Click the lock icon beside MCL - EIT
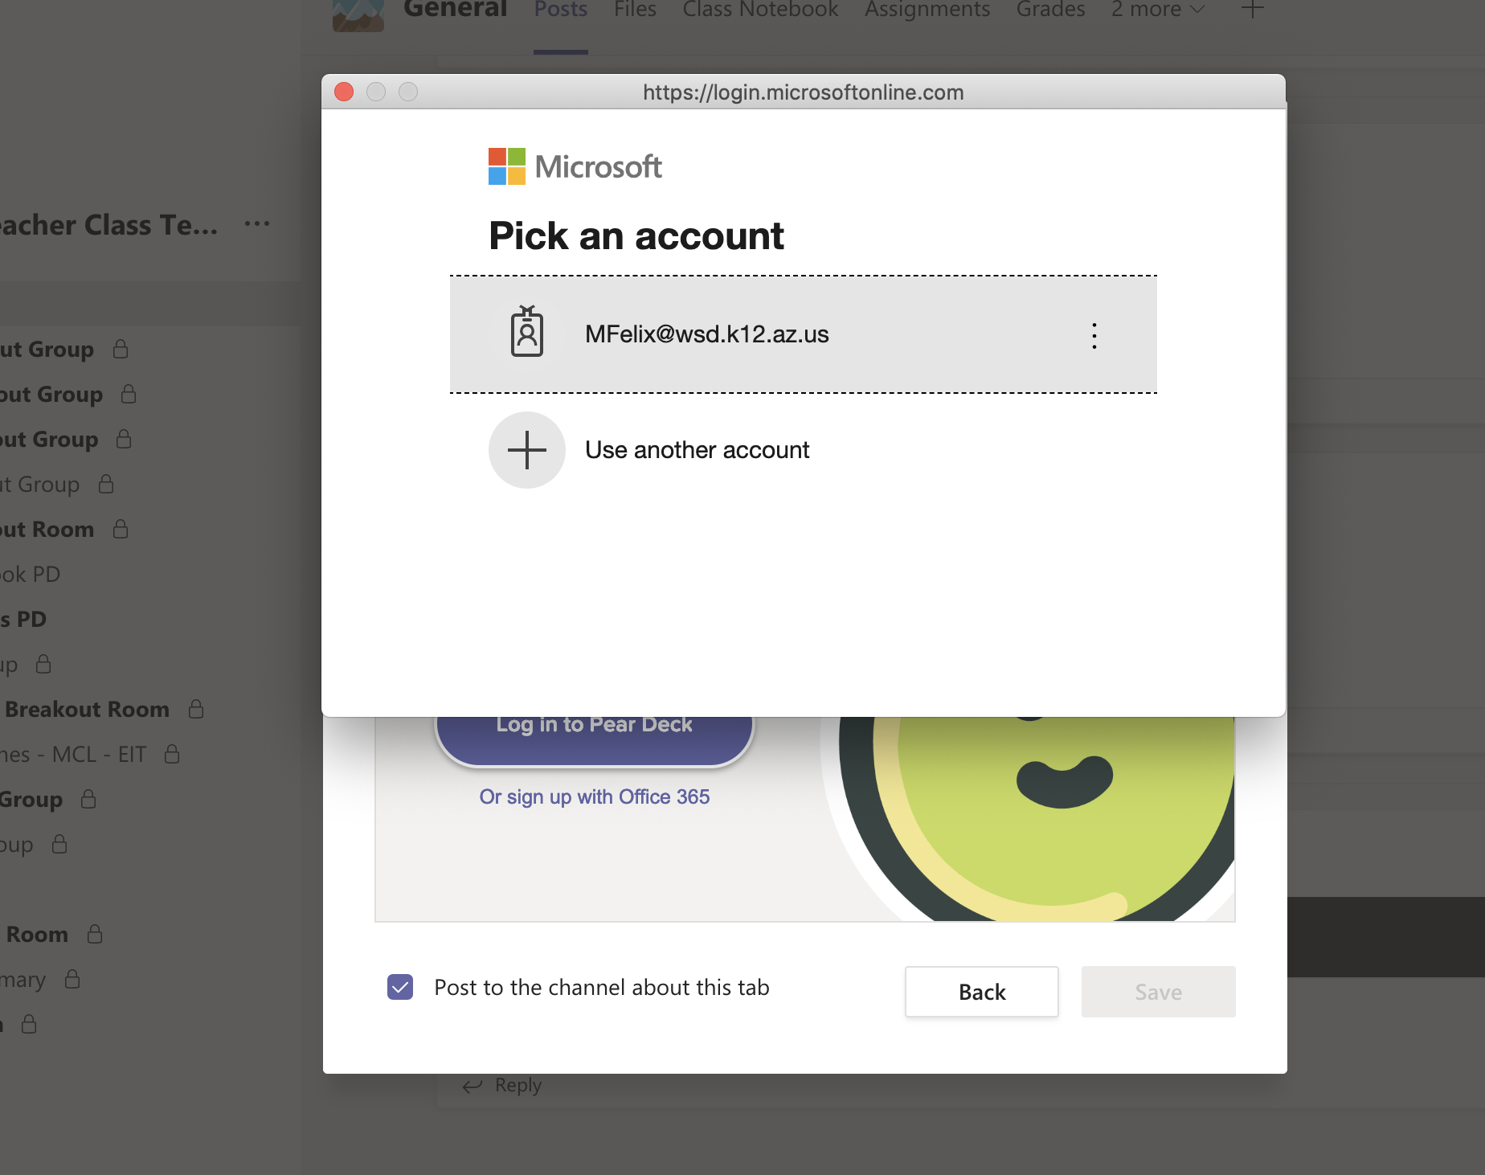 [172, 754]
